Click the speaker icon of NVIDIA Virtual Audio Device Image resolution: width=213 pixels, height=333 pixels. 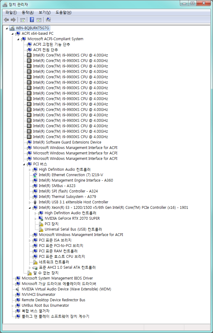[x=18, y=289]
